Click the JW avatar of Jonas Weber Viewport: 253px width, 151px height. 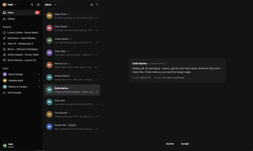49,40
